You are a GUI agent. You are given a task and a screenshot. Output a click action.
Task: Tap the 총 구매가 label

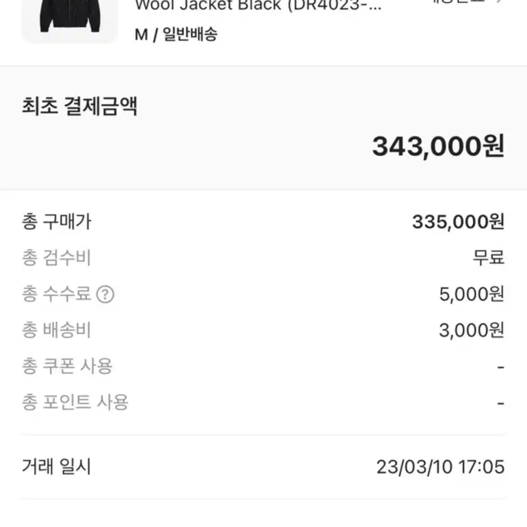(57, 222)
